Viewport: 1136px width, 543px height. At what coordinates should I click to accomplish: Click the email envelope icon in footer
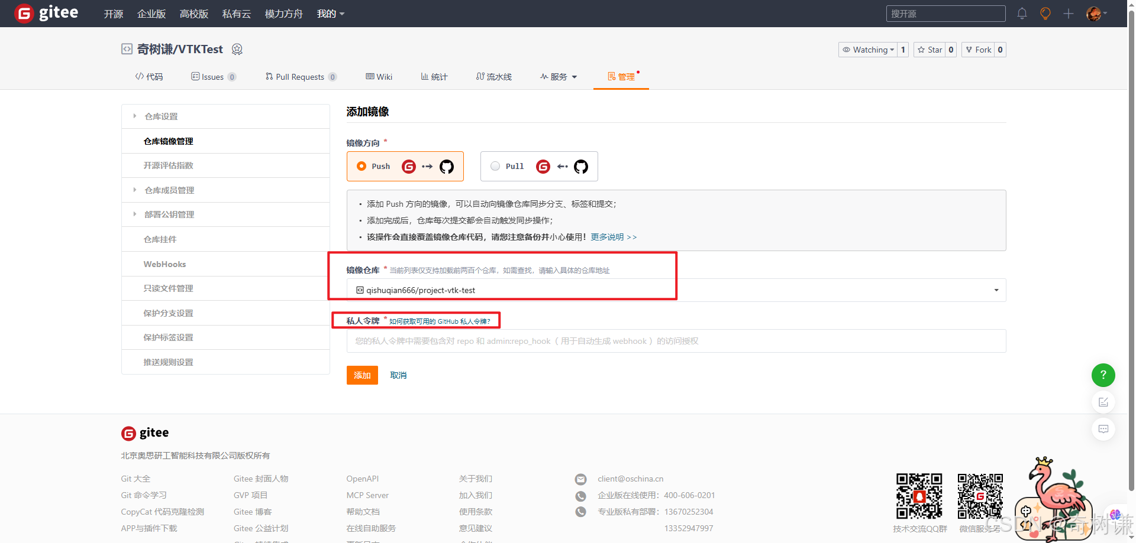(581, 479)
